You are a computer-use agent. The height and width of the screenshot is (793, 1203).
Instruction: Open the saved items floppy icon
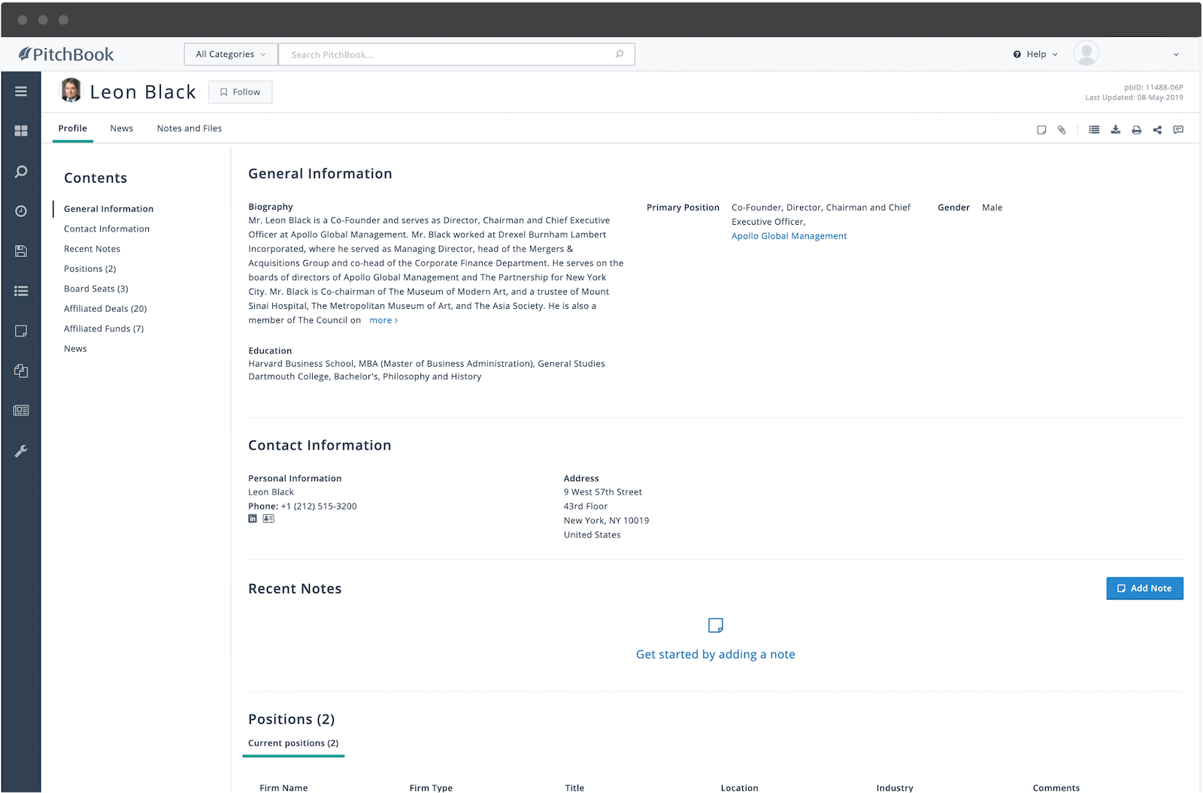click(x=21, y=251)
